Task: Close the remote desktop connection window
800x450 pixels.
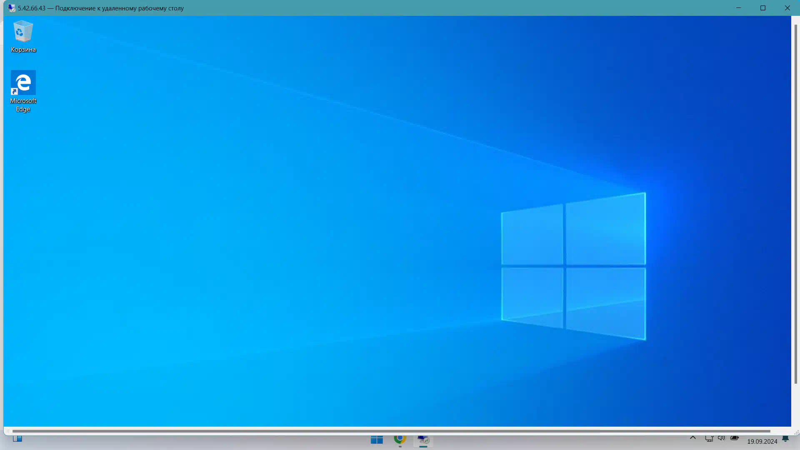Action: tap(787, 8)
